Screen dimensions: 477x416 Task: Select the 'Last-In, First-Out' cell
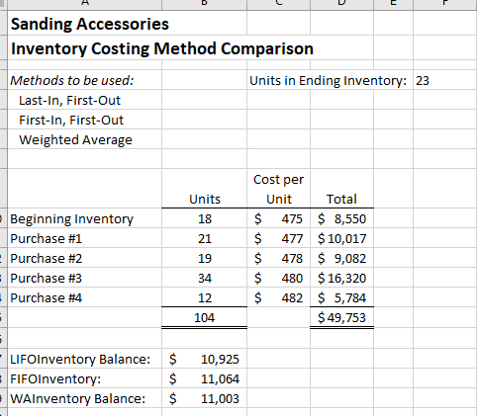[85, 100]
